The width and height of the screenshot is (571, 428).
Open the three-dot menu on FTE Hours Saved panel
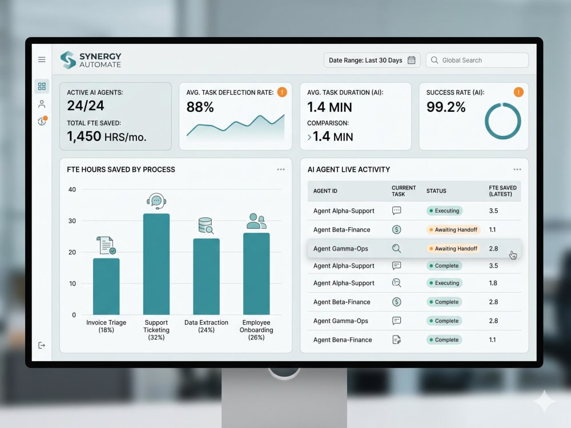(x=281, y=169)
